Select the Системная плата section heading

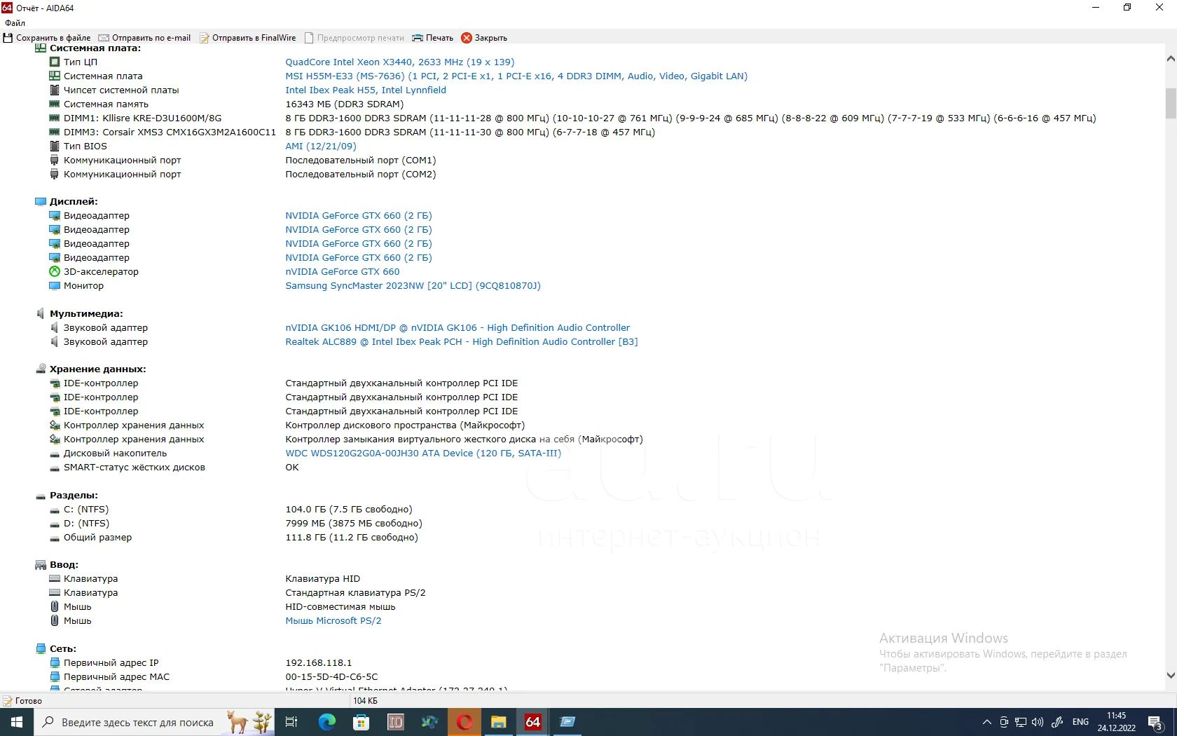click(x=95, y=48)
